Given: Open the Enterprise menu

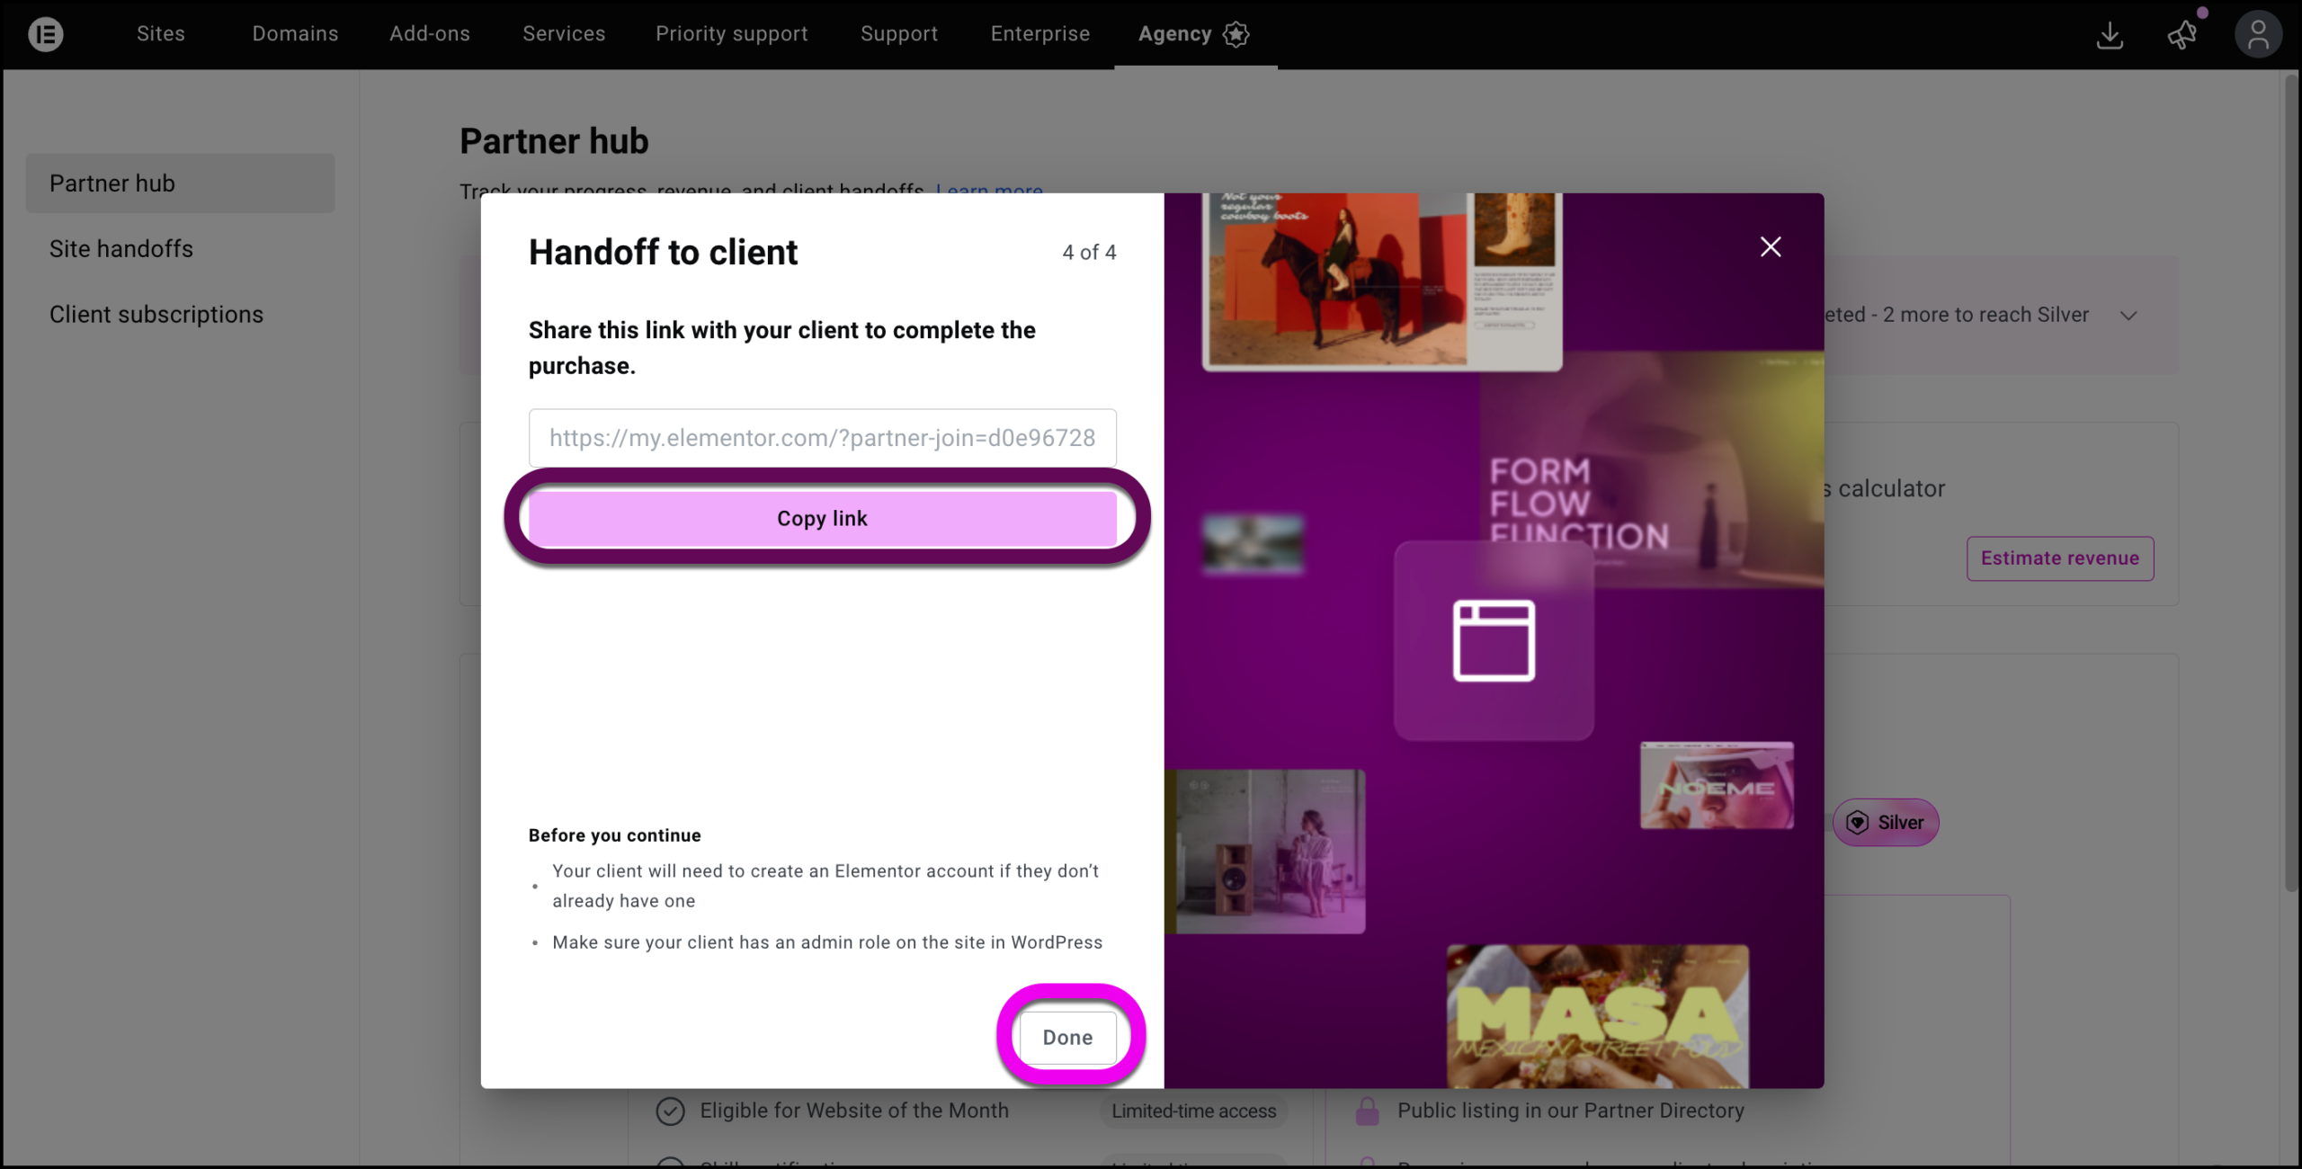Looking at the screenshot, I should 1039,33.
